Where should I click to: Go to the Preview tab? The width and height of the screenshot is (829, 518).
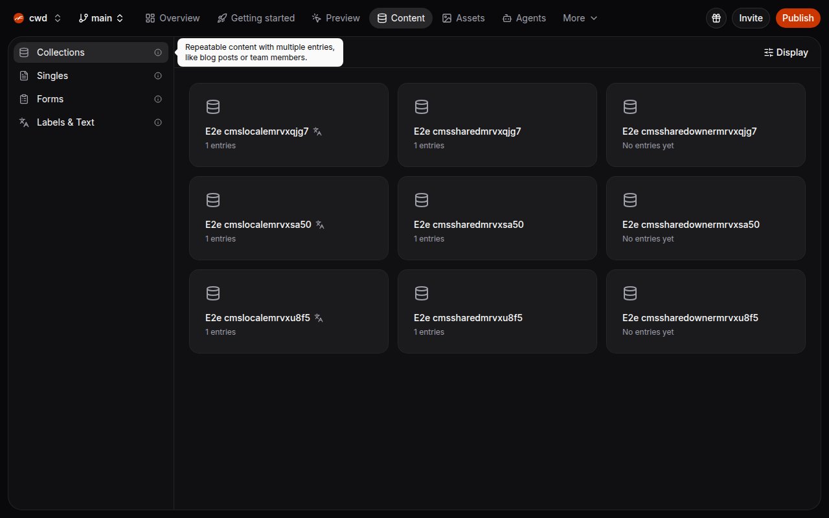tap(335, 18)
